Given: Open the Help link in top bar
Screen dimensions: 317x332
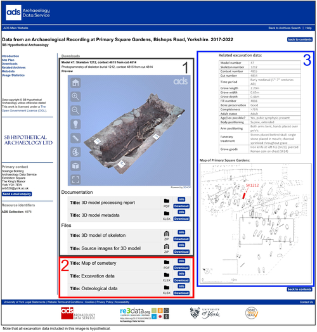Looking at the screenshot, I should [x=309, y=28].
